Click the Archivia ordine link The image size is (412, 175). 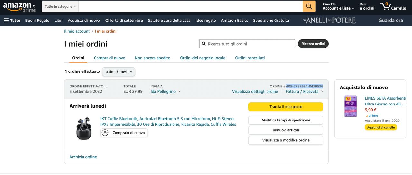[83, 157]
